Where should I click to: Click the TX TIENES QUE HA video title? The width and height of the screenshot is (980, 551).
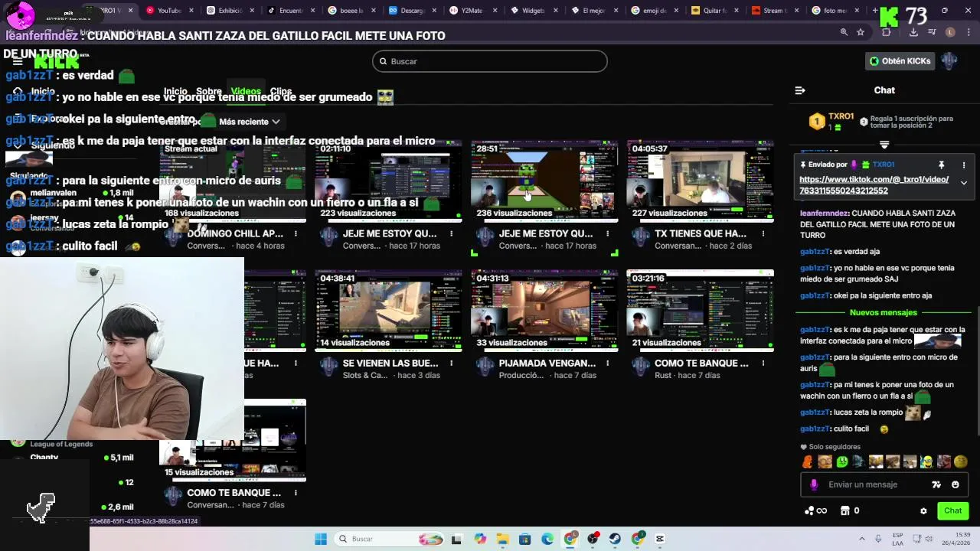[x=700, y=233]
